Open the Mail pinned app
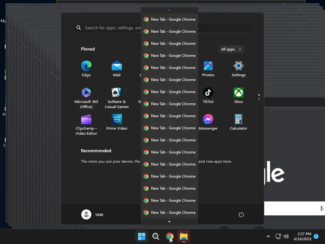325x244 pixels. [x=117, y=69]
